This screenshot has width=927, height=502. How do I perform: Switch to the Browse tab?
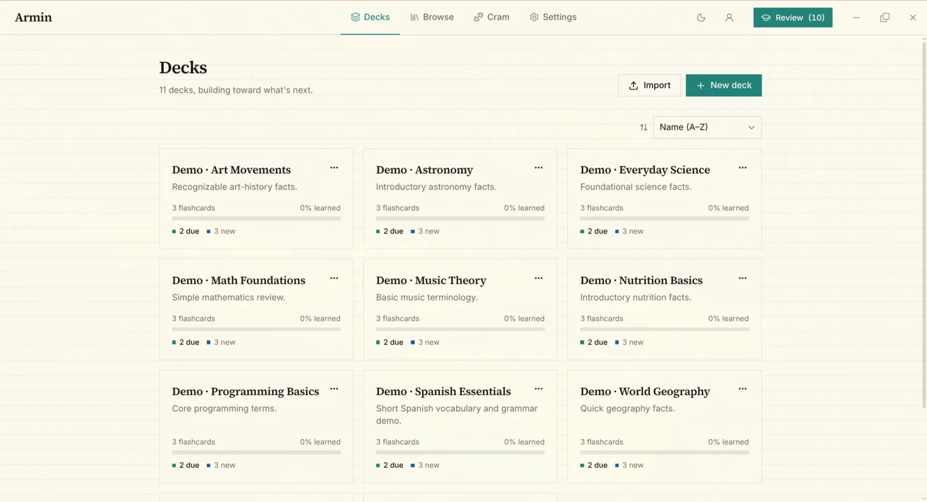tap(432, 17)
